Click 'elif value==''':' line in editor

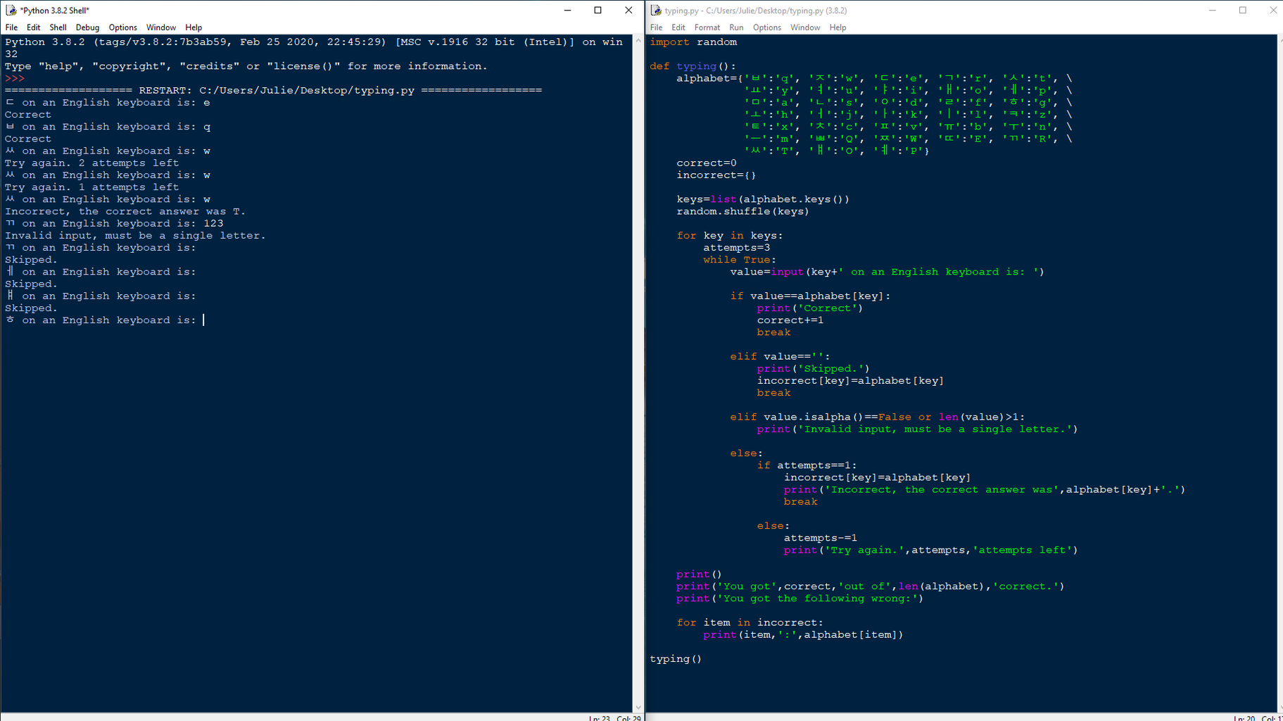click(x=780, y=357)
